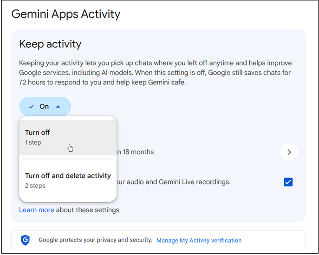Uncheck the audio and Gemini Live recordings checkbox

(x=288, y=182)
